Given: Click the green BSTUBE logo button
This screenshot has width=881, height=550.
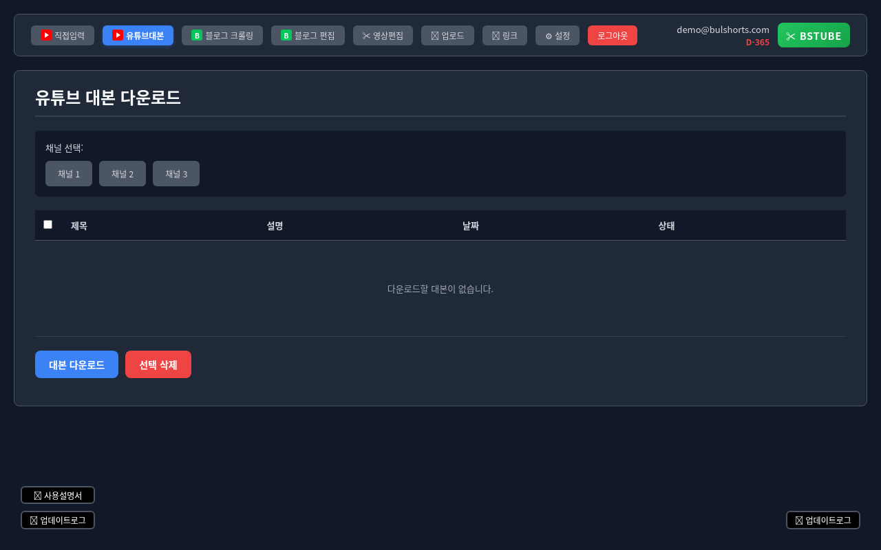Looking at the screenshot, I should coord(814,35).
